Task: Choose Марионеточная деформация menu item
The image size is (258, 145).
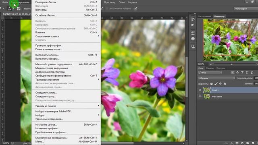Action: click(67, 68)
